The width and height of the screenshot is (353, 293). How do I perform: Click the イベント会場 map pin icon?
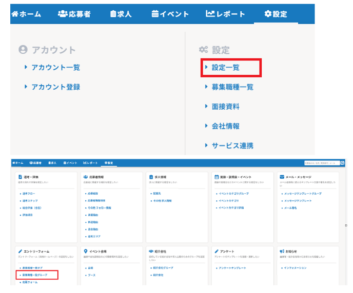coord(86,251)
